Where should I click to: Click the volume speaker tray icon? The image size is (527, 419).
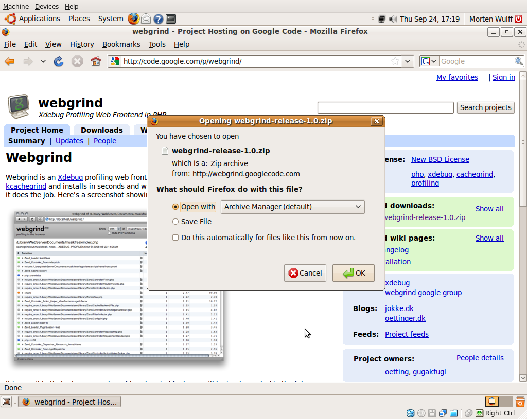click(x=393, y=19)
